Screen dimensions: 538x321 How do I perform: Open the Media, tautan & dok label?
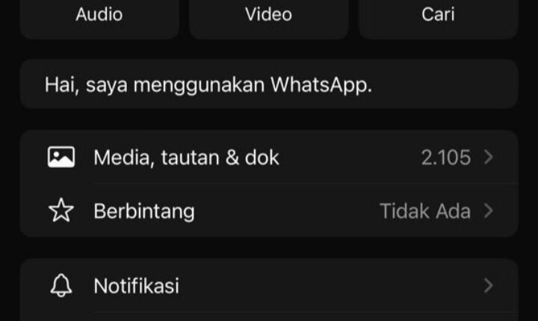pyautogui.click(x=186, y=158)
